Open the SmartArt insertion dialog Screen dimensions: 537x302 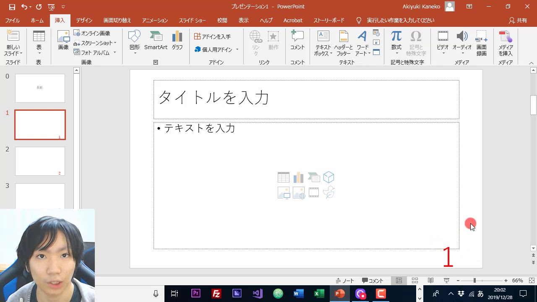pyautogui.click(x=156, y=41)
